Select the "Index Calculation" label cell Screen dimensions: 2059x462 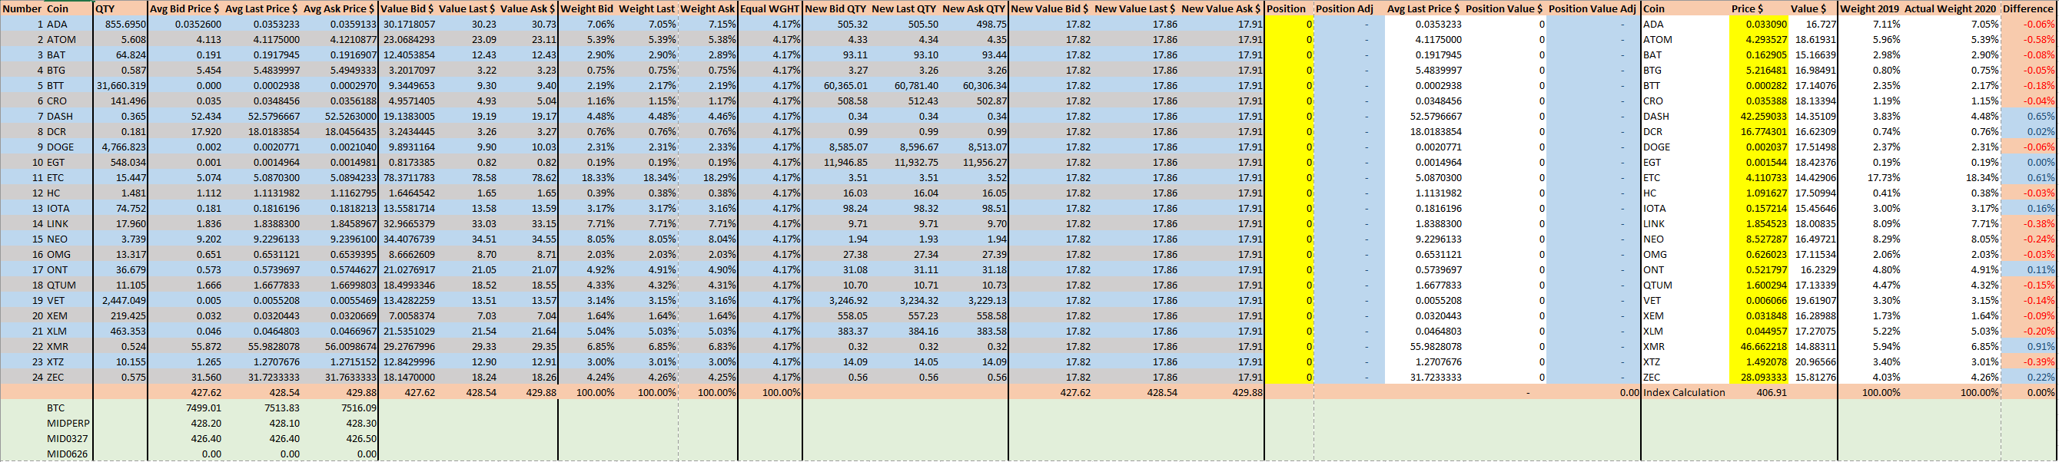(1683, 393)
